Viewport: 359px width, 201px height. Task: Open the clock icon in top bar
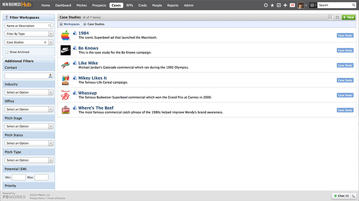pyautogui.click(x=266, y=5)
